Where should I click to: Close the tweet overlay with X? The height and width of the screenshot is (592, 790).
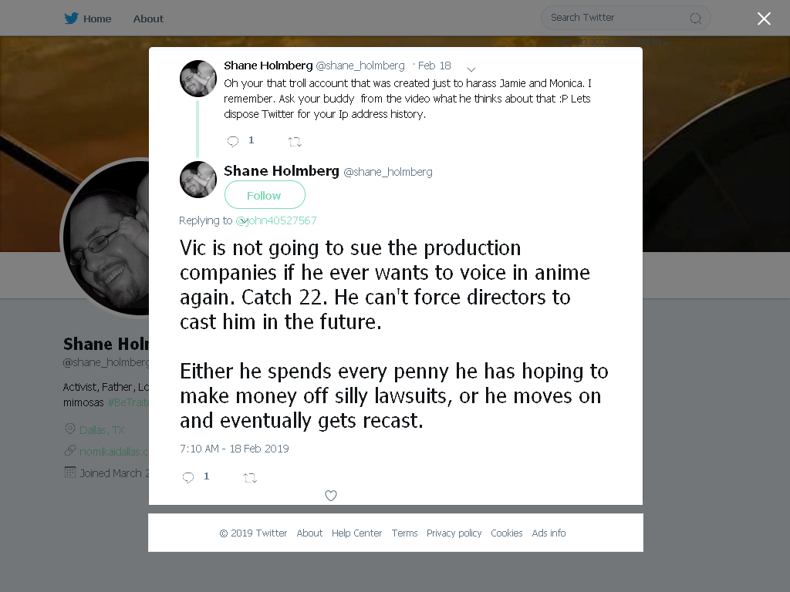pyautogui.click(x=764, y=18)
